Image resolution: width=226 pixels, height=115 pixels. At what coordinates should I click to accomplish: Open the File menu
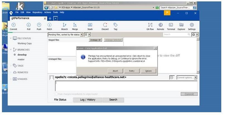coord(17,12)
